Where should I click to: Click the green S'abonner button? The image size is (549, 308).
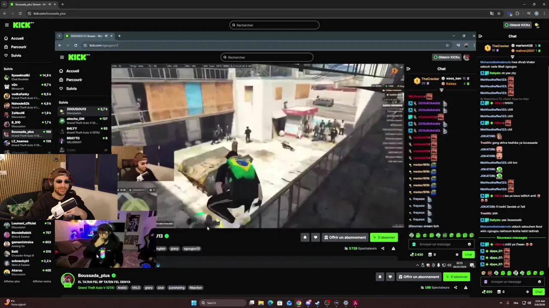(456, 277)
